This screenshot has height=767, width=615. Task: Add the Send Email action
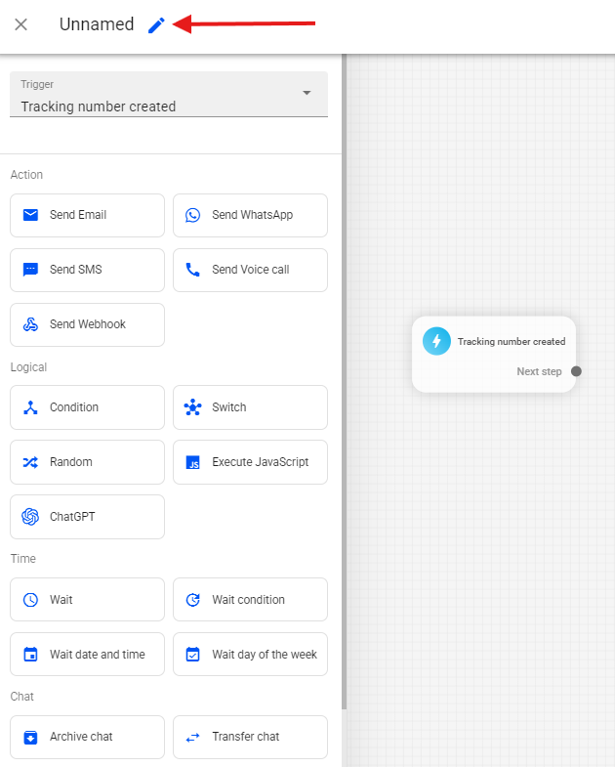87,215
